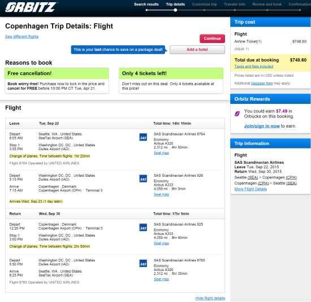Click Join/sign in now link
Viewport: 311px width, 302px height.
[262, 126]
